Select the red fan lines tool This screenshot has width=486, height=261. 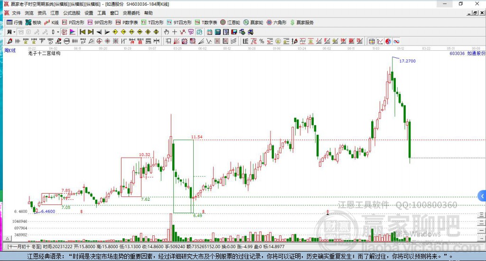[177, 41]
